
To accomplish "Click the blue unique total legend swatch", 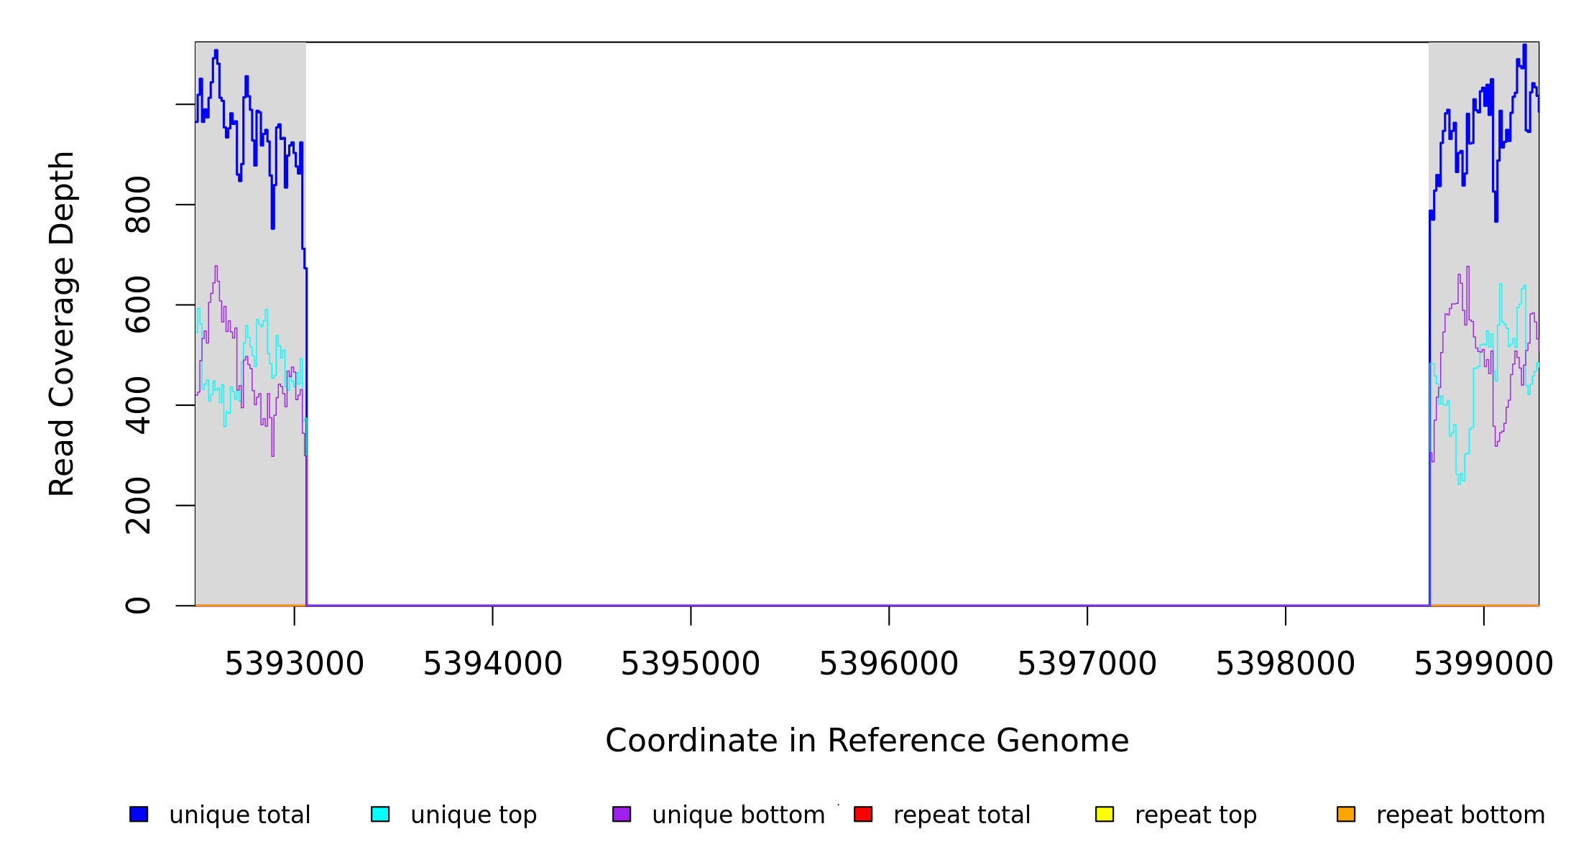I will [x=139, y=814].
